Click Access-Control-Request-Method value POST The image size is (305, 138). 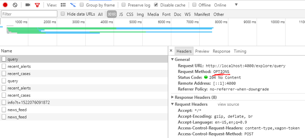pos(249,134)
